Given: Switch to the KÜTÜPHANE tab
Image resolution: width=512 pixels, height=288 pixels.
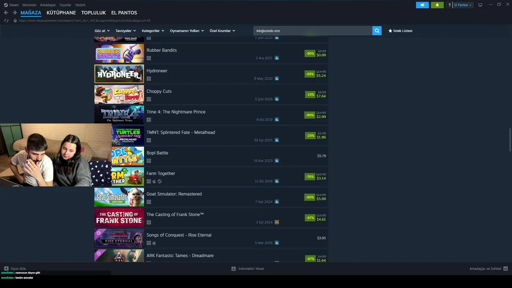Looking at the screenshot, I should (61, 13).
